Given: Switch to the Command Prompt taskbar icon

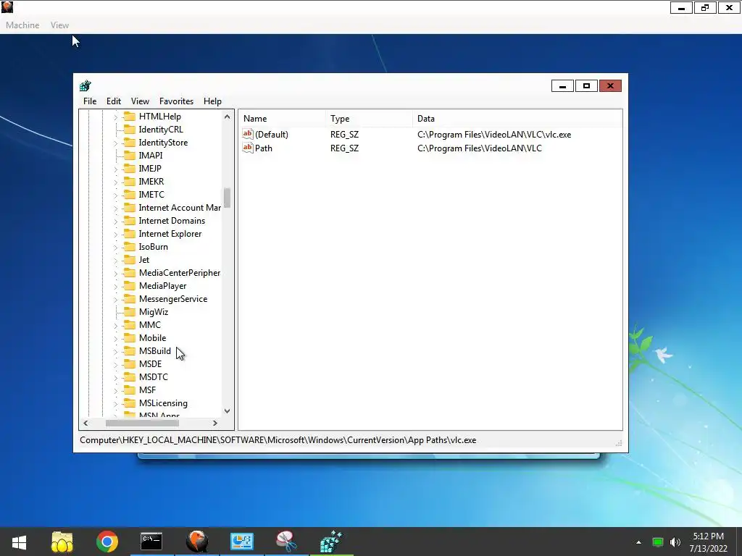Looking at the screenshot, I should (151, 542).
